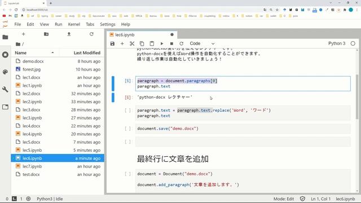Select lec4.ipynb in file list
This screenshot has width=361, height=203.
[x=58, y=134]
